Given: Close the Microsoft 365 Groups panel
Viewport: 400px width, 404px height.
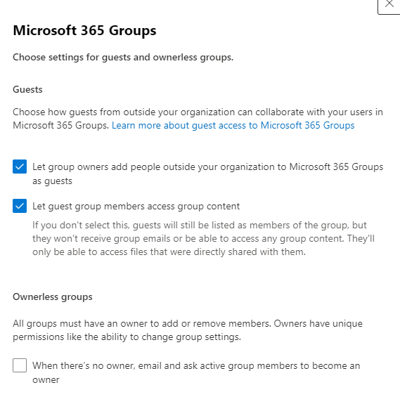Looking at the screenshot, I should pos(389,6).
